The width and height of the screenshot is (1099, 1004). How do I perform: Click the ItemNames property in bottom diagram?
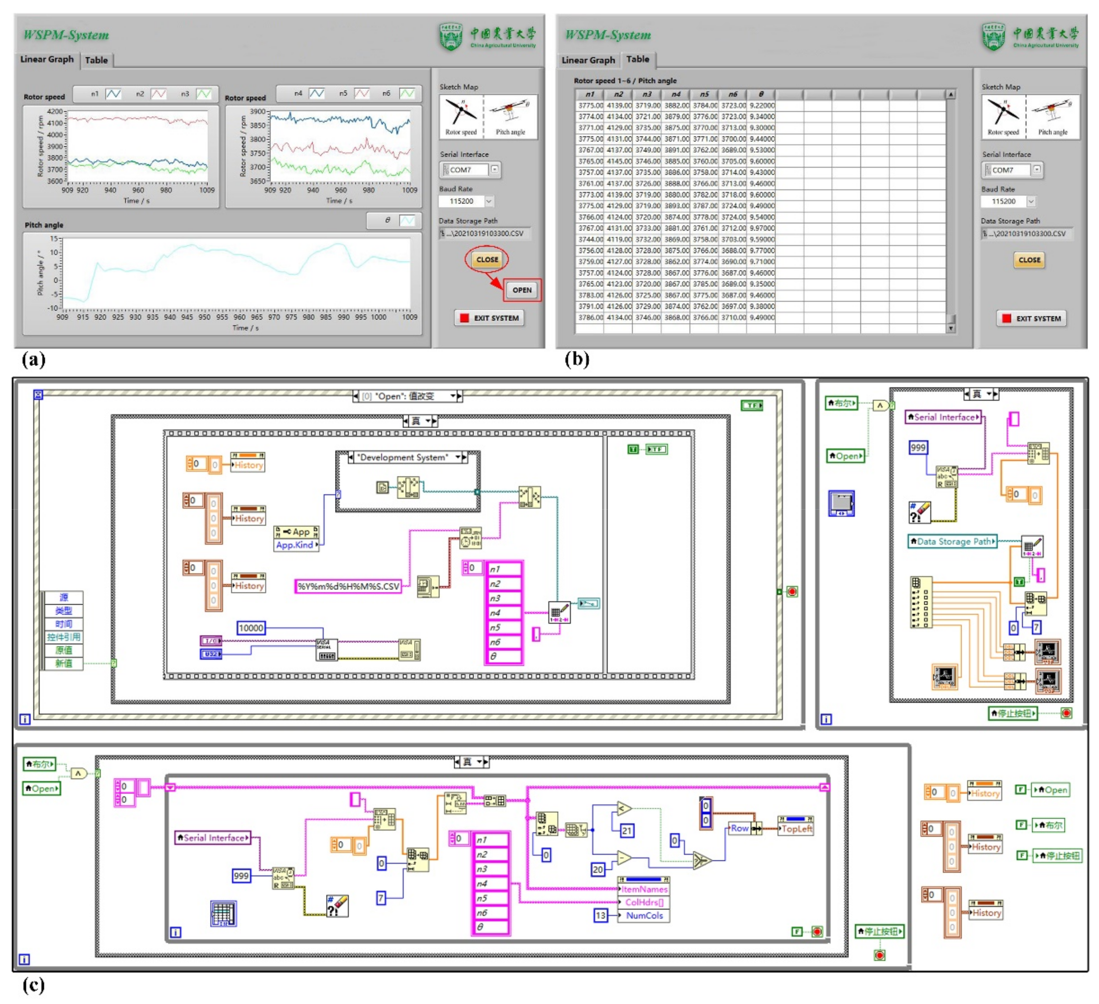click(x=644, y=889)
